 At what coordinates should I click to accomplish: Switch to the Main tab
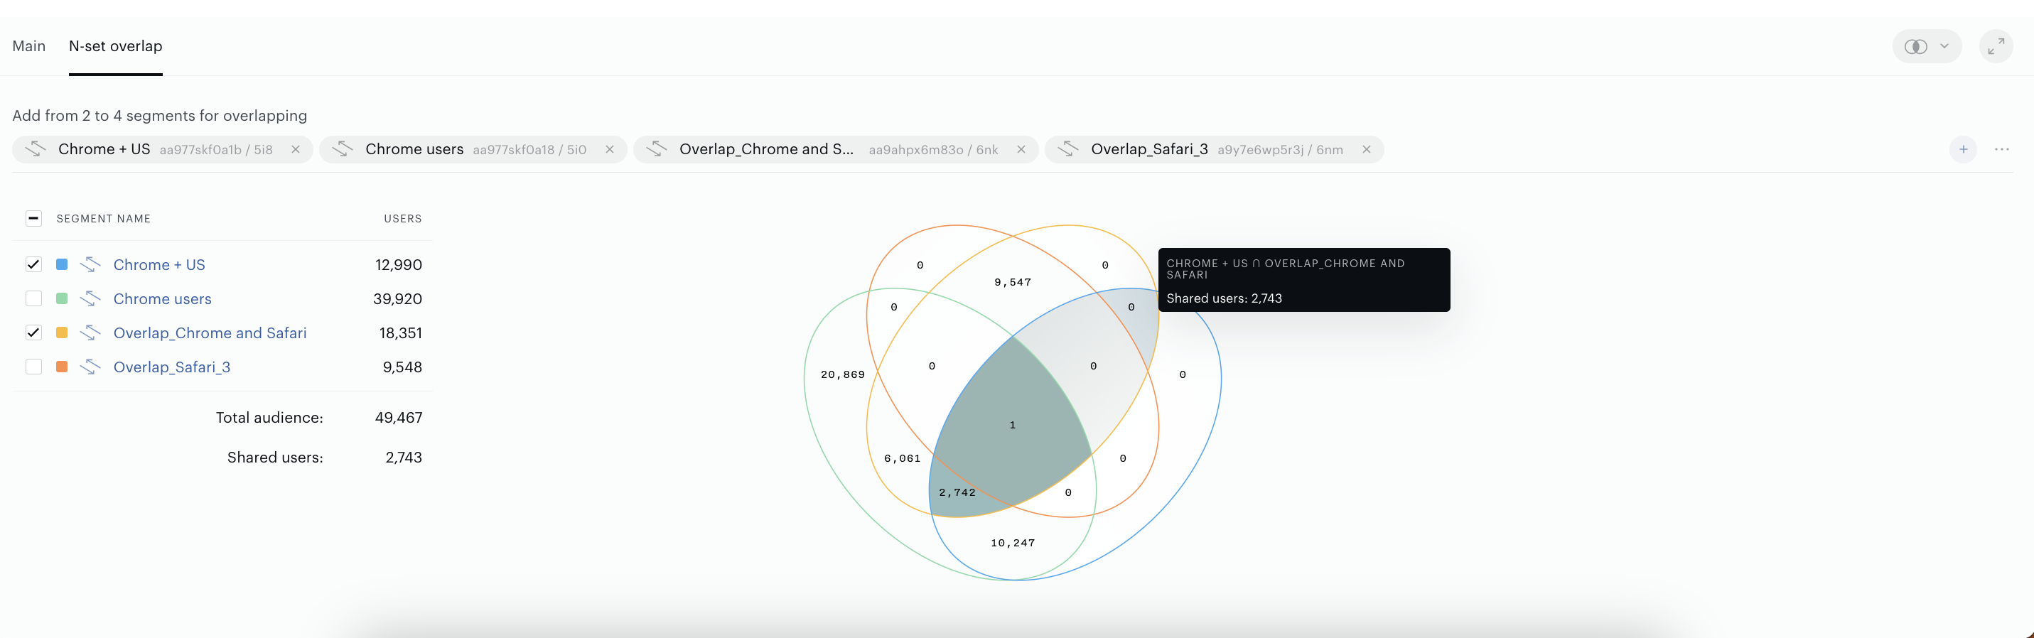tap(29, 45)
